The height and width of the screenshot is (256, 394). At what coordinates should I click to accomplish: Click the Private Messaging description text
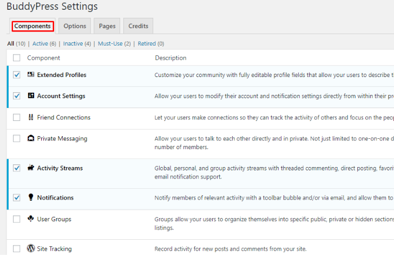(x=274, y=143)
